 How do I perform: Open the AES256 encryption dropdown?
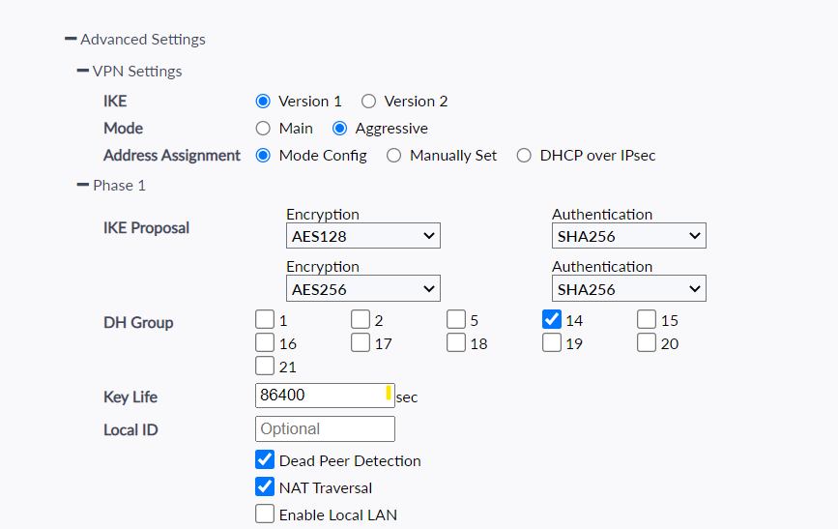click(362, 288)
